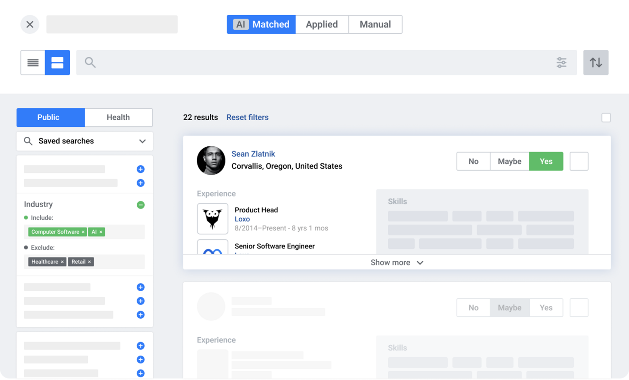Check the select-all checkbox above the results

(606, 117)
